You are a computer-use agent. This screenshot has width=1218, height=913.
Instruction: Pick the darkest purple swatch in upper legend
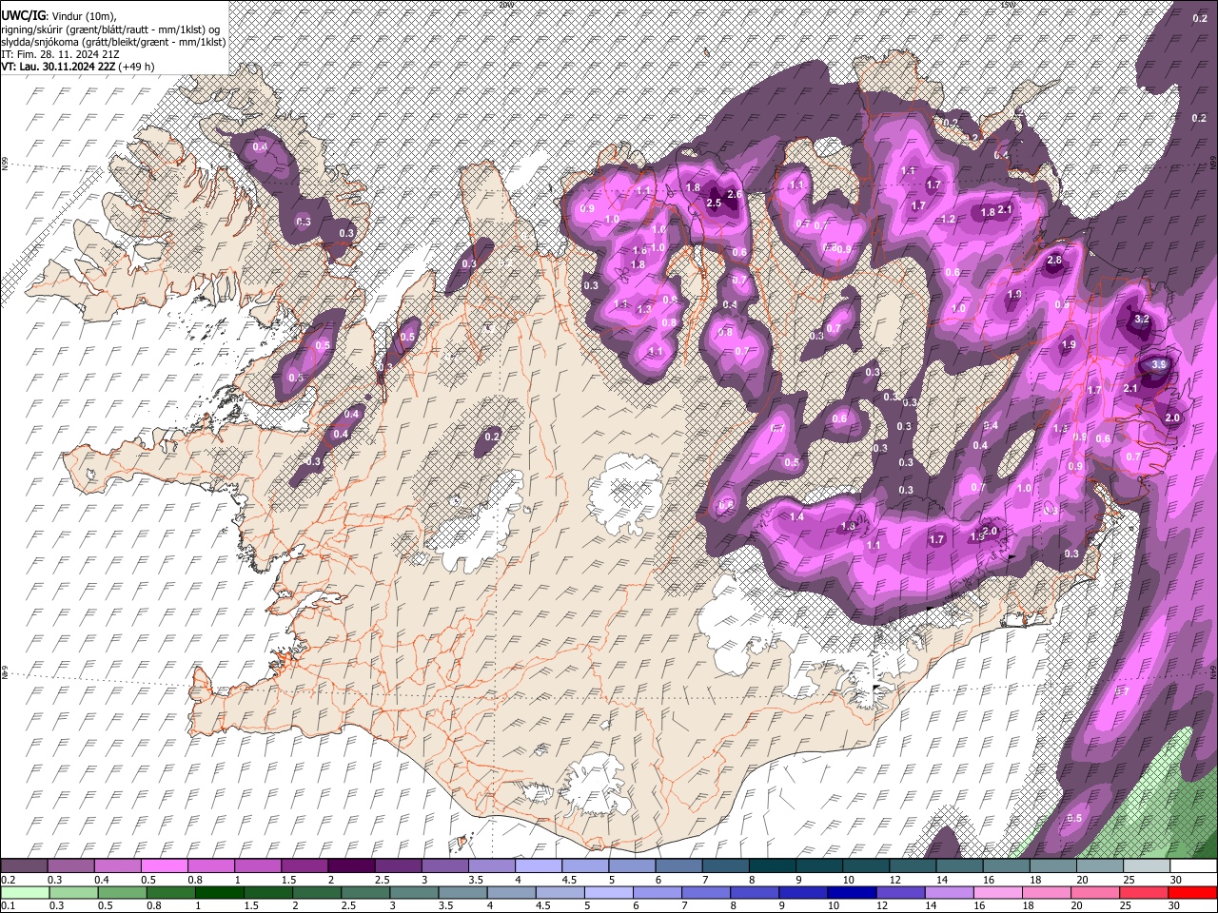350,866
